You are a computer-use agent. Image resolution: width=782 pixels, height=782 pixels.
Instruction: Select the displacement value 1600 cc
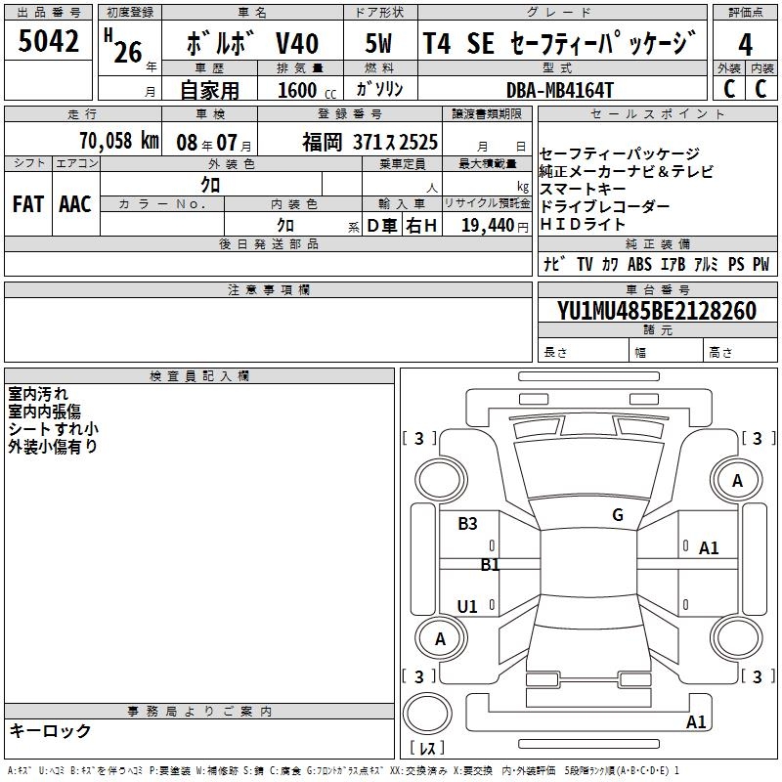(x=307, y=90)
